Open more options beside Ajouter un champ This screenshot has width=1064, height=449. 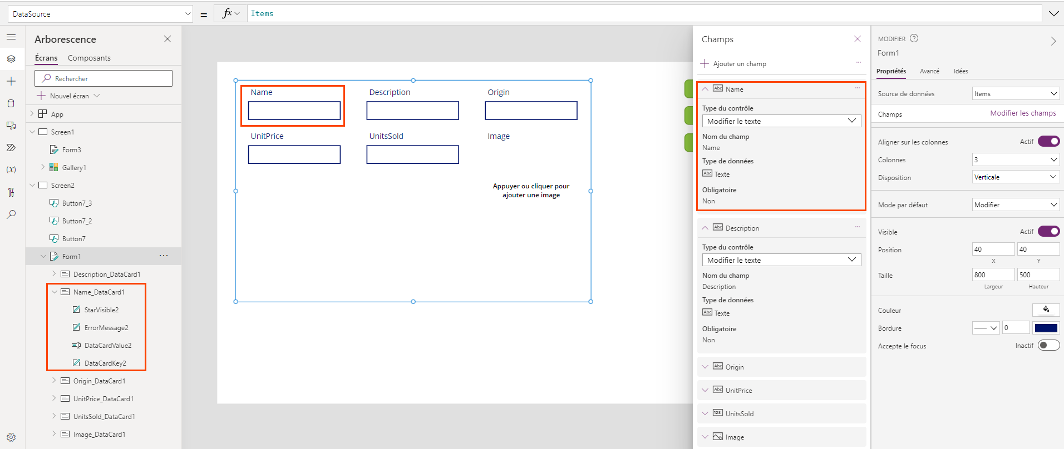[859, 62]
